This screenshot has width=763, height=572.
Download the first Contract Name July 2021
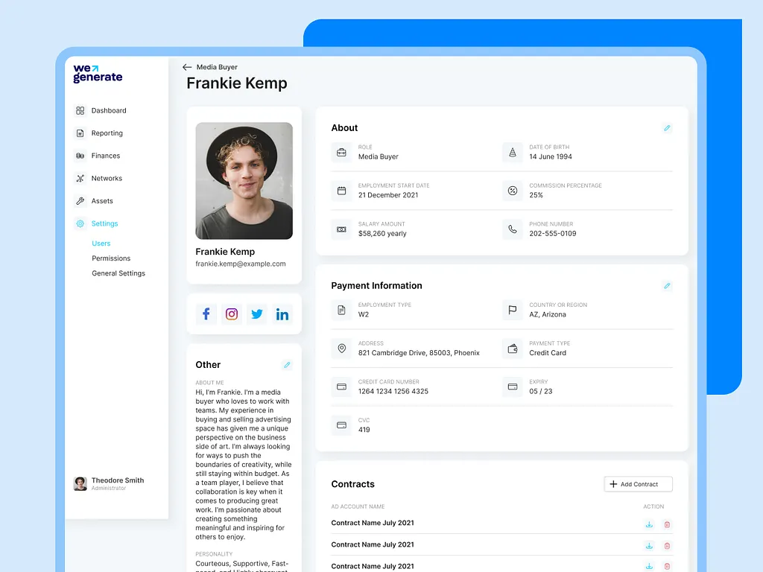pos(649,524)
